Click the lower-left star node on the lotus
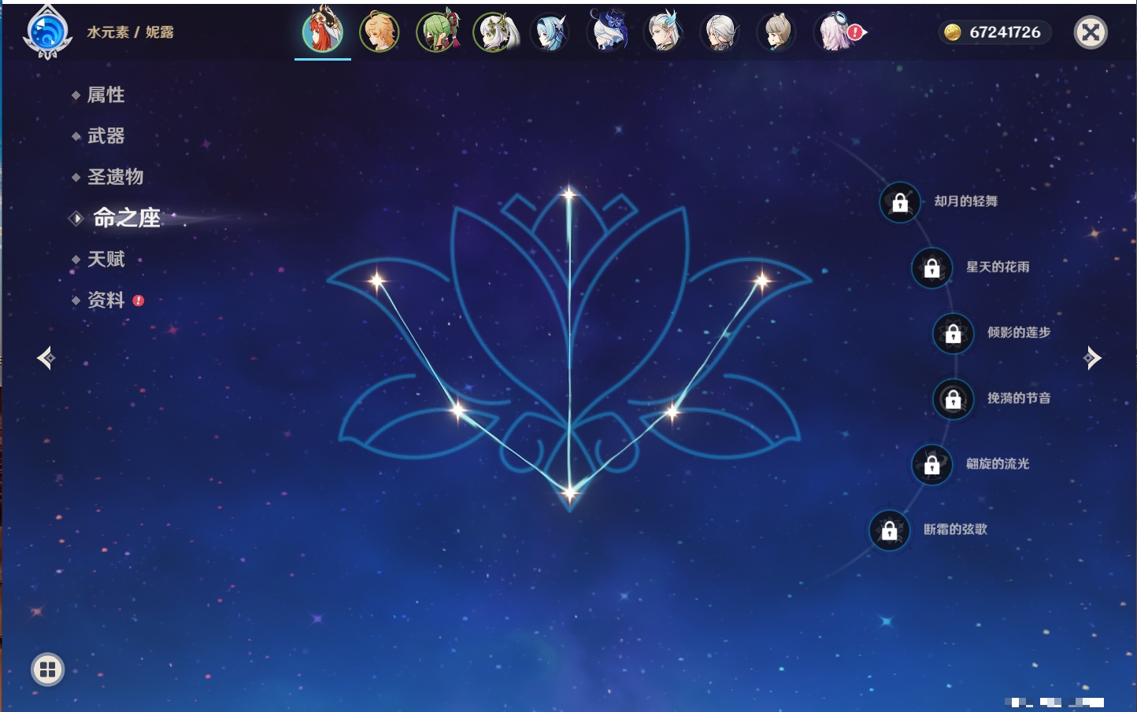Viewport: 1137px width, 712px height. click(x=458, y=410)
